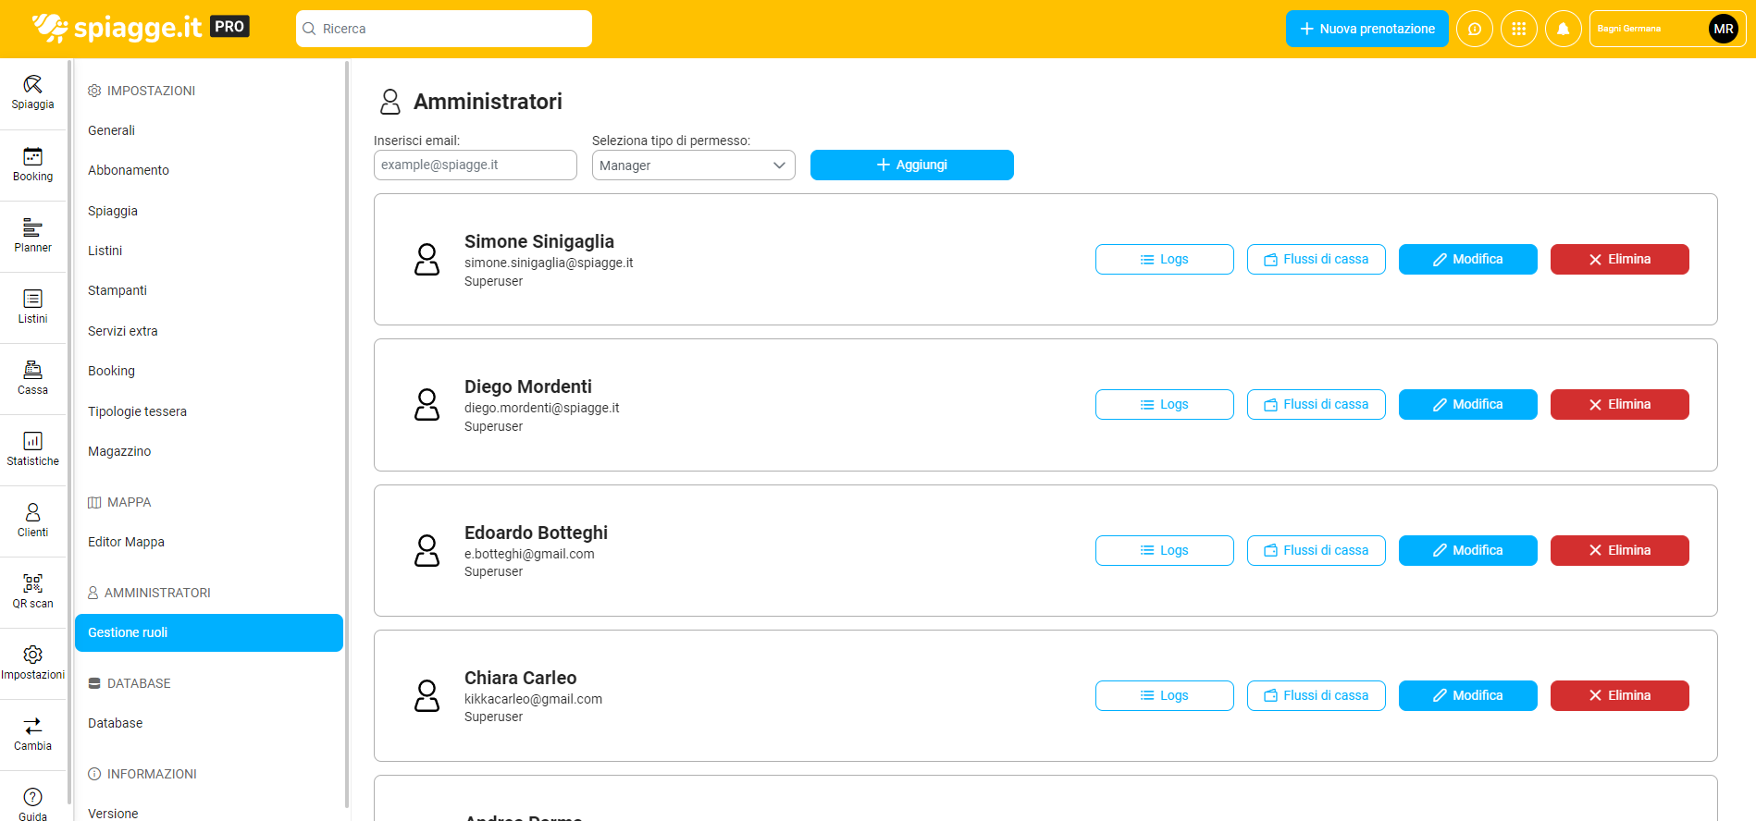Open the Bagni Germana account dropdown
The height and width of the screenshot is (821, 1756).
(1663, 29)
